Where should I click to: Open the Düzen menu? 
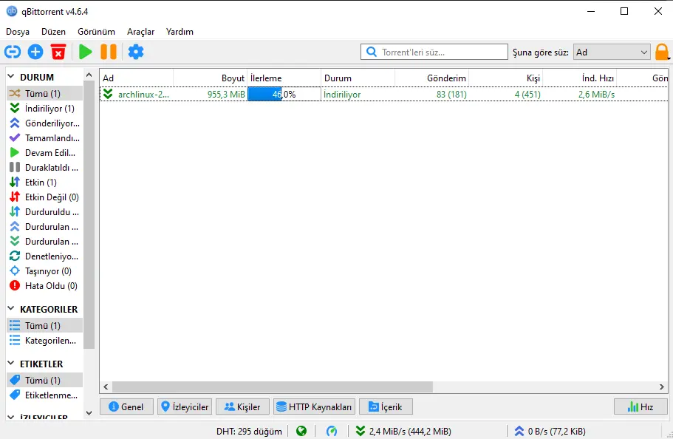pos(54,32)
